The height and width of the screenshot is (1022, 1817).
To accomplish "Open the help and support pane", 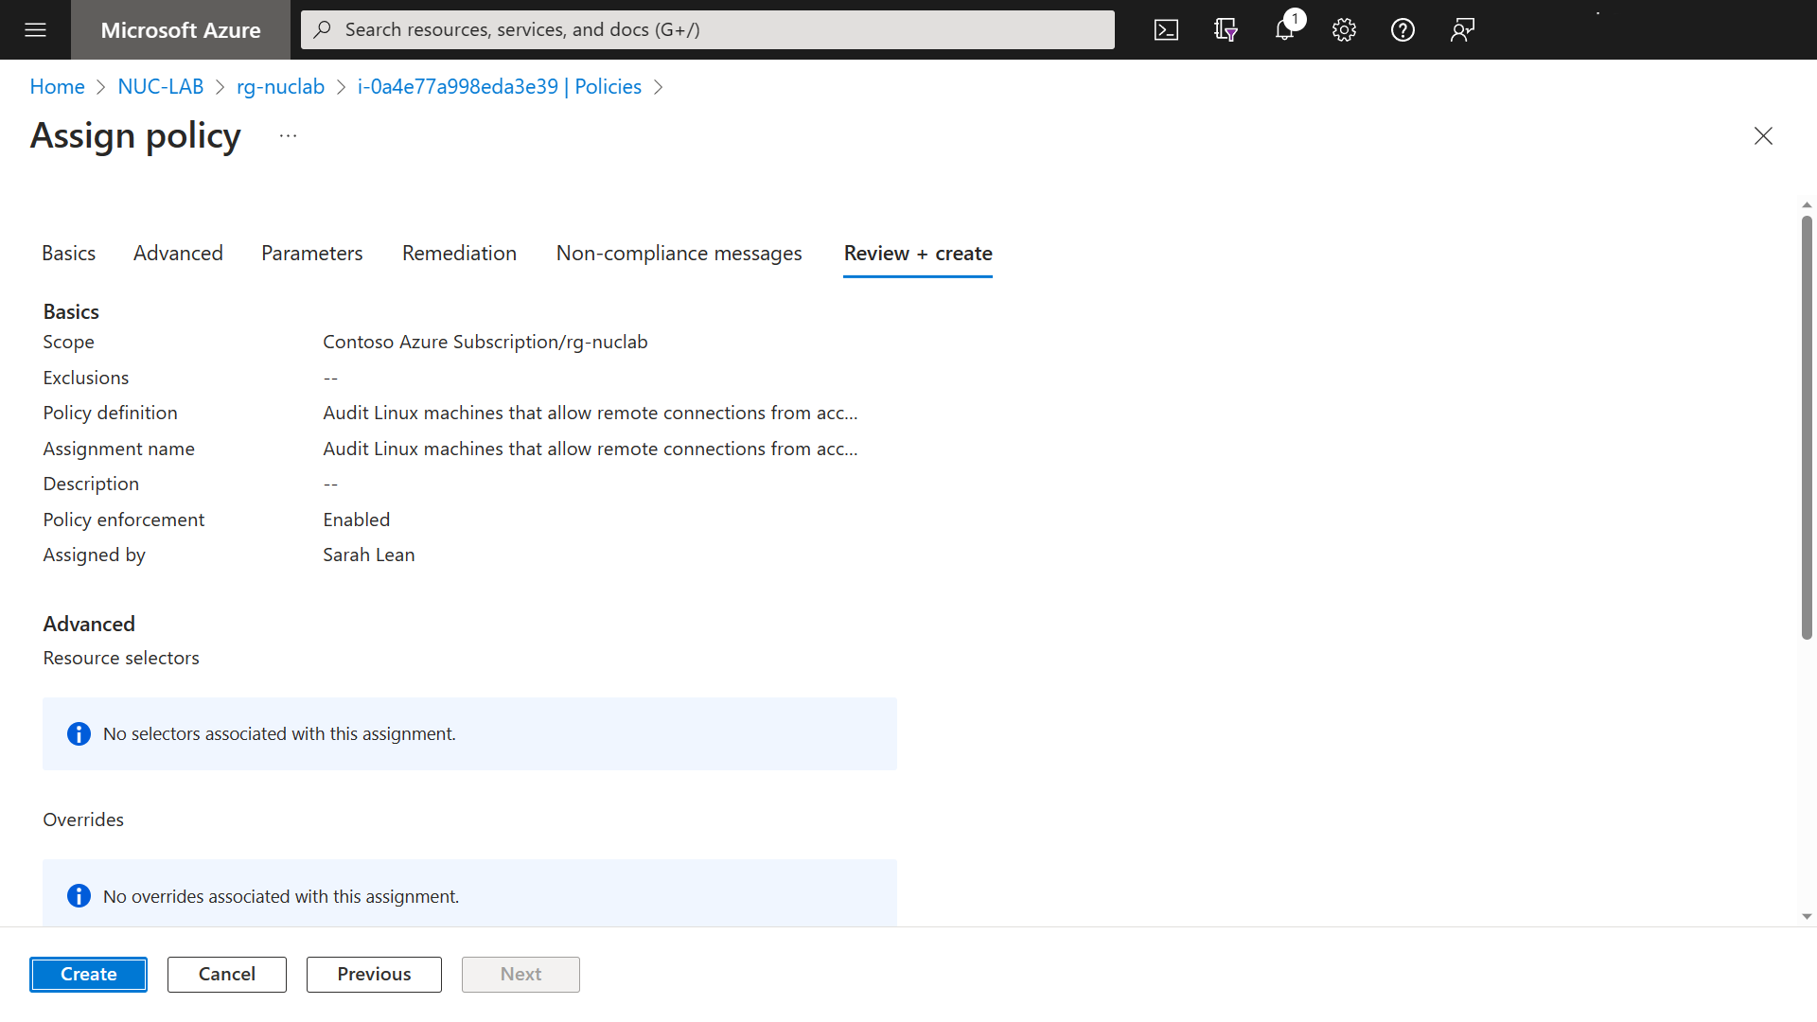I will point(1402,29).
